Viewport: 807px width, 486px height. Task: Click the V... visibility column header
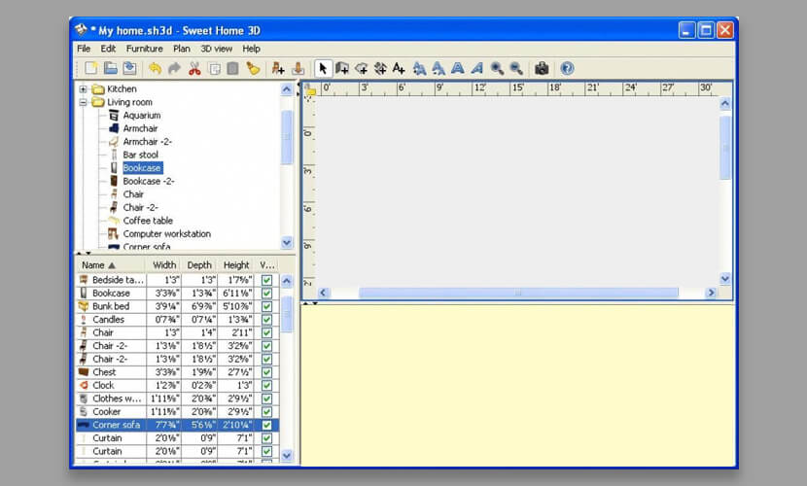click(267, 265)
